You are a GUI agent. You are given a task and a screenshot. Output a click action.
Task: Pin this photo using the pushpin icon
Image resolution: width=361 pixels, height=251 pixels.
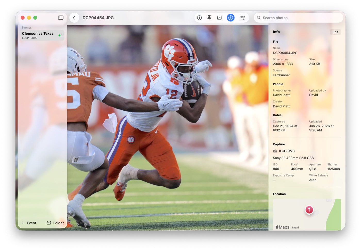[209, 18]
